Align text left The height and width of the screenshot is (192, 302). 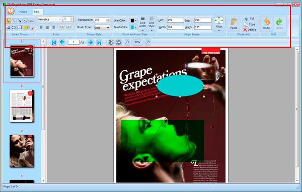41,27
